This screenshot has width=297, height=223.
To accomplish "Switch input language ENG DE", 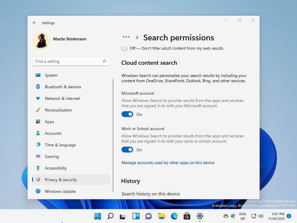I will coord(243,216).
